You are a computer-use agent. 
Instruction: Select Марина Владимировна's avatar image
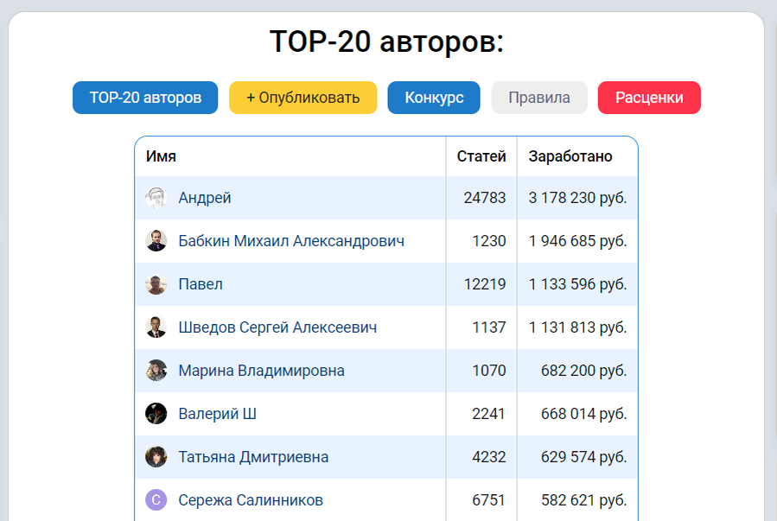(x=157, y=371)
